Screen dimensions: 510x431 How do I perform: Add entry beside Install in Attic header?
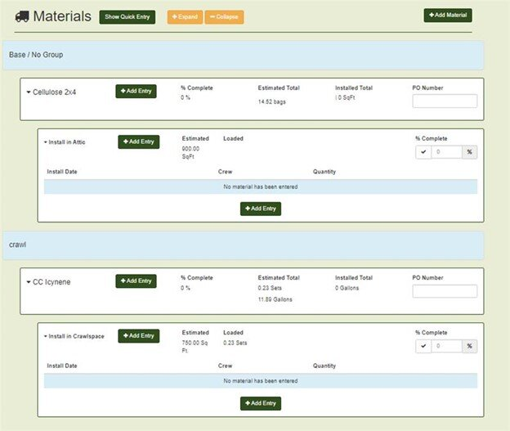pyautogui.click(x=138, y=142)
